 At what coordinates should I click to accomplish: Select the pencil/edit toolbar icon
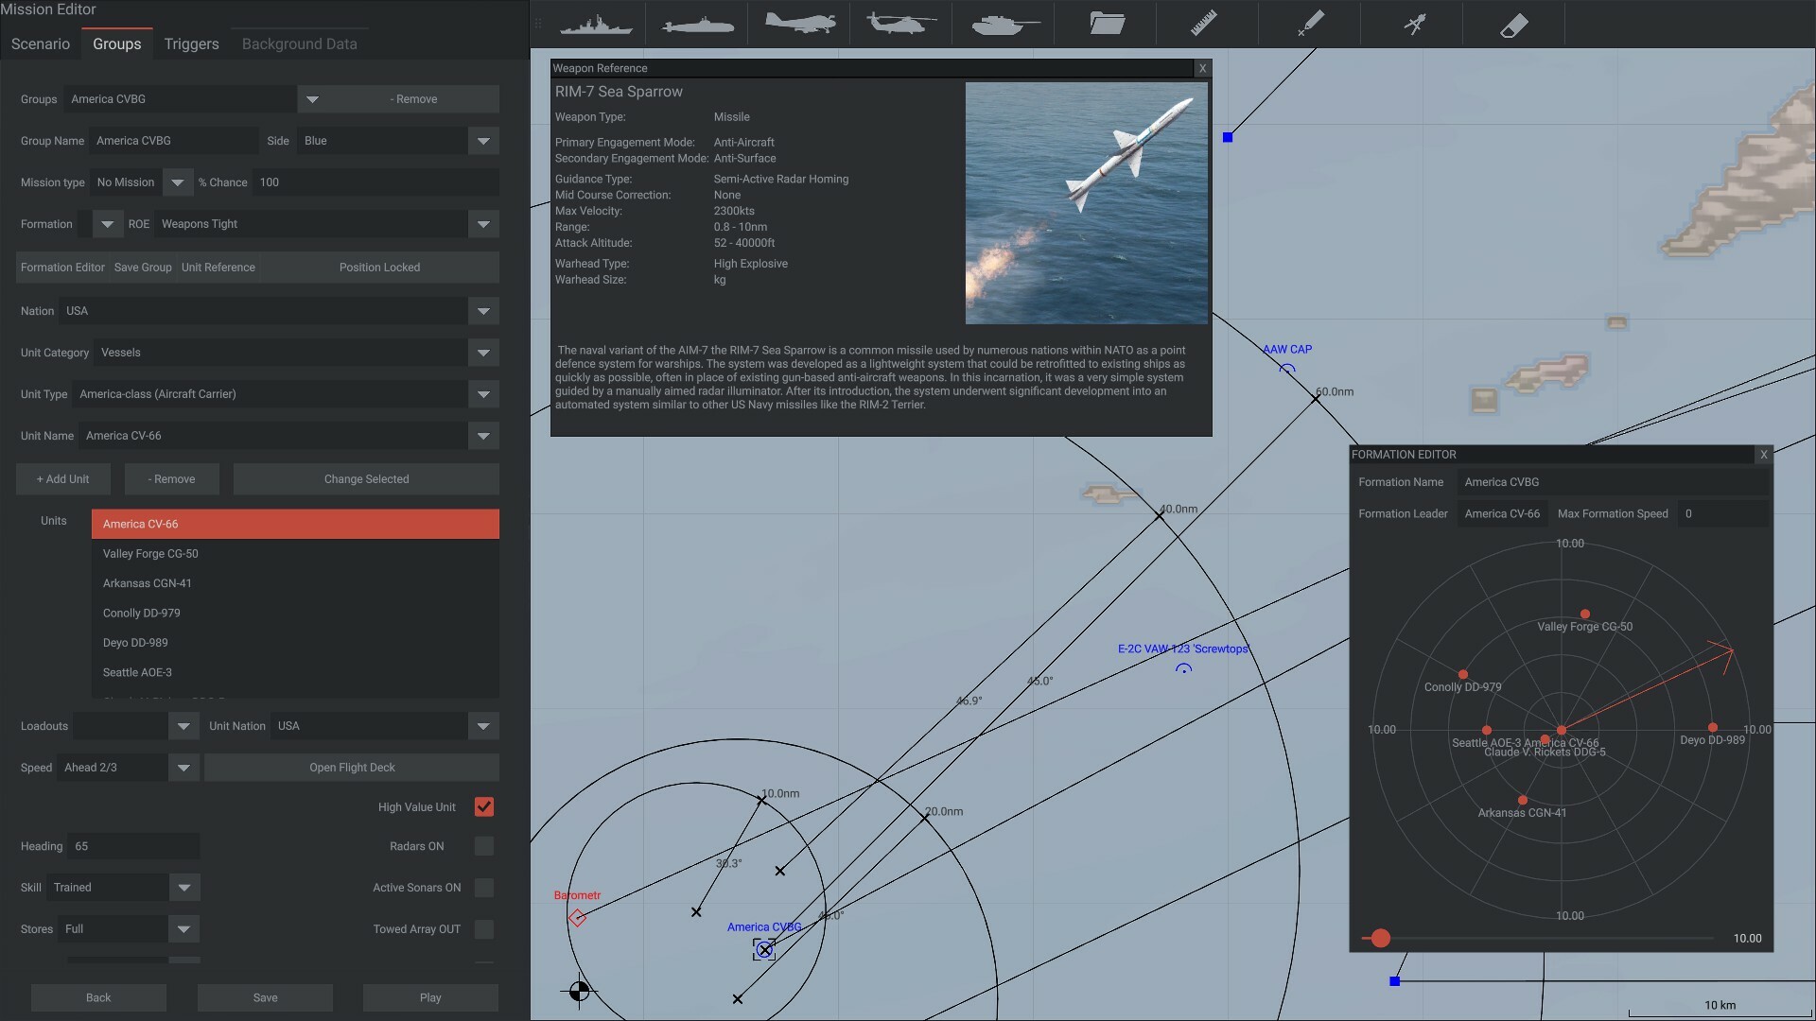(1308, 23)
